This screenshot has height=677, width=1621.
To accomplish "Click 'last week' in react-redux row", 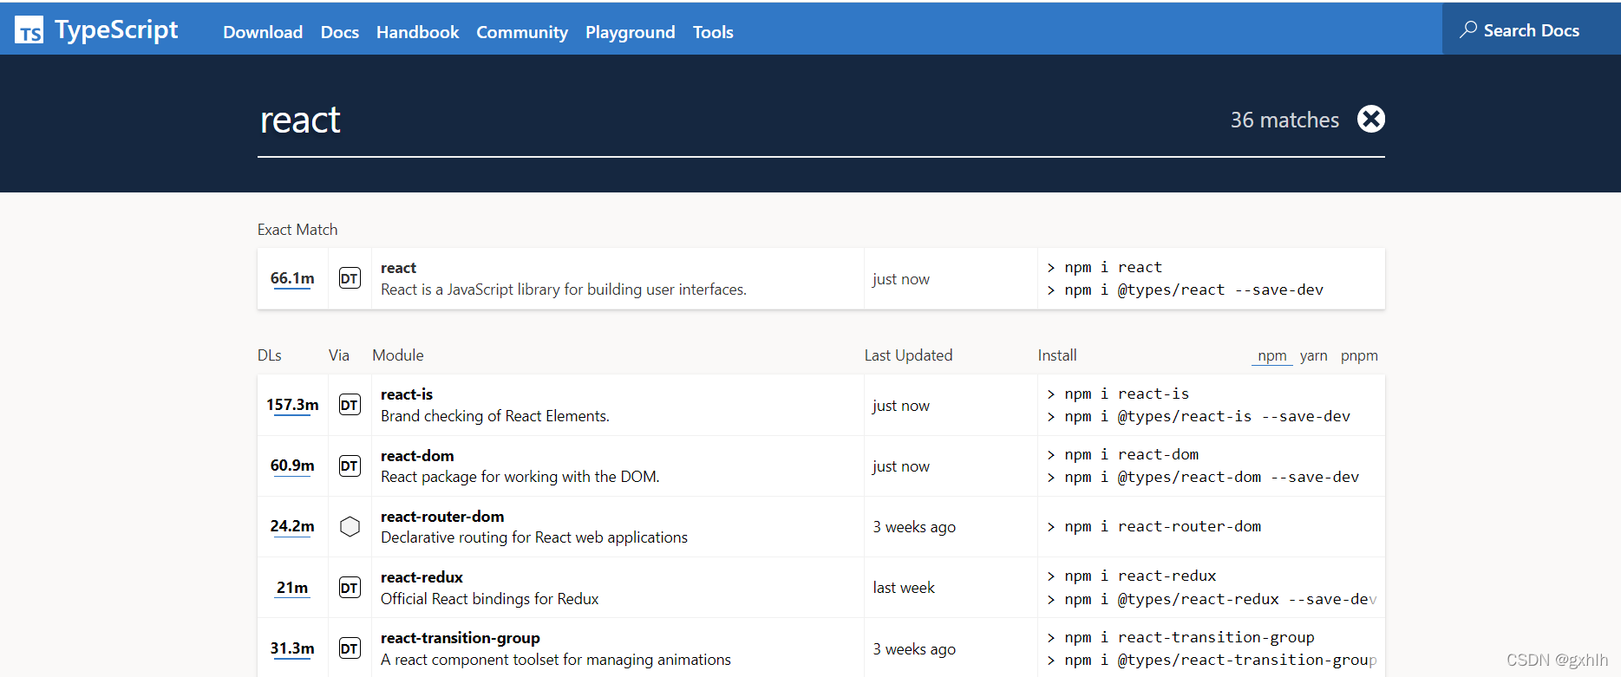I will (x=904, y=588).
